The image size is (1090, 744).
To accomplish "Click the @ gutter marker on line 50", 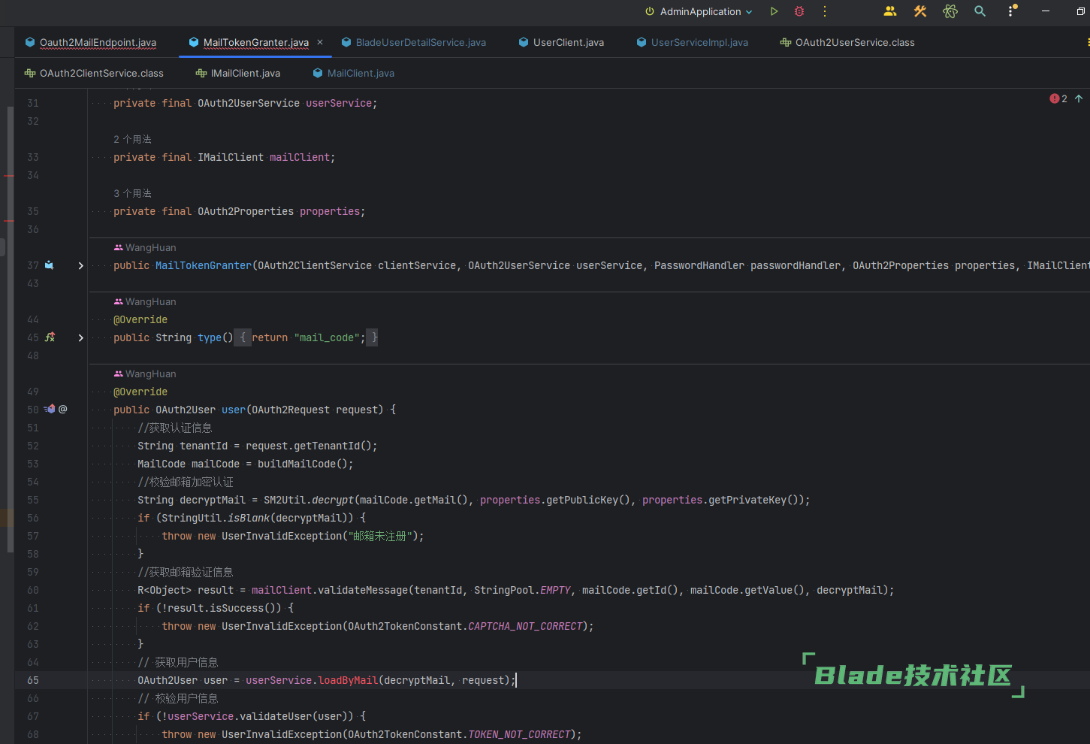I will coord(63,410).
